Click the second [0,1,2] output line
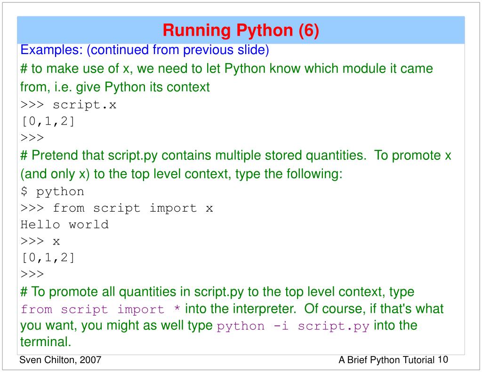Image resolution: width=482 pixels, height=372 pixels. tap(48, 257)
